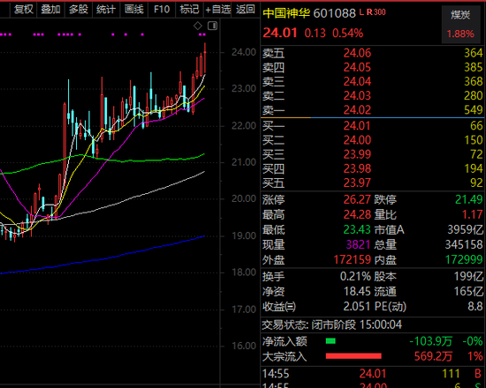Click the 24.00 price axis label
Viewport: 486px width, 388px height.
[244, 52]
